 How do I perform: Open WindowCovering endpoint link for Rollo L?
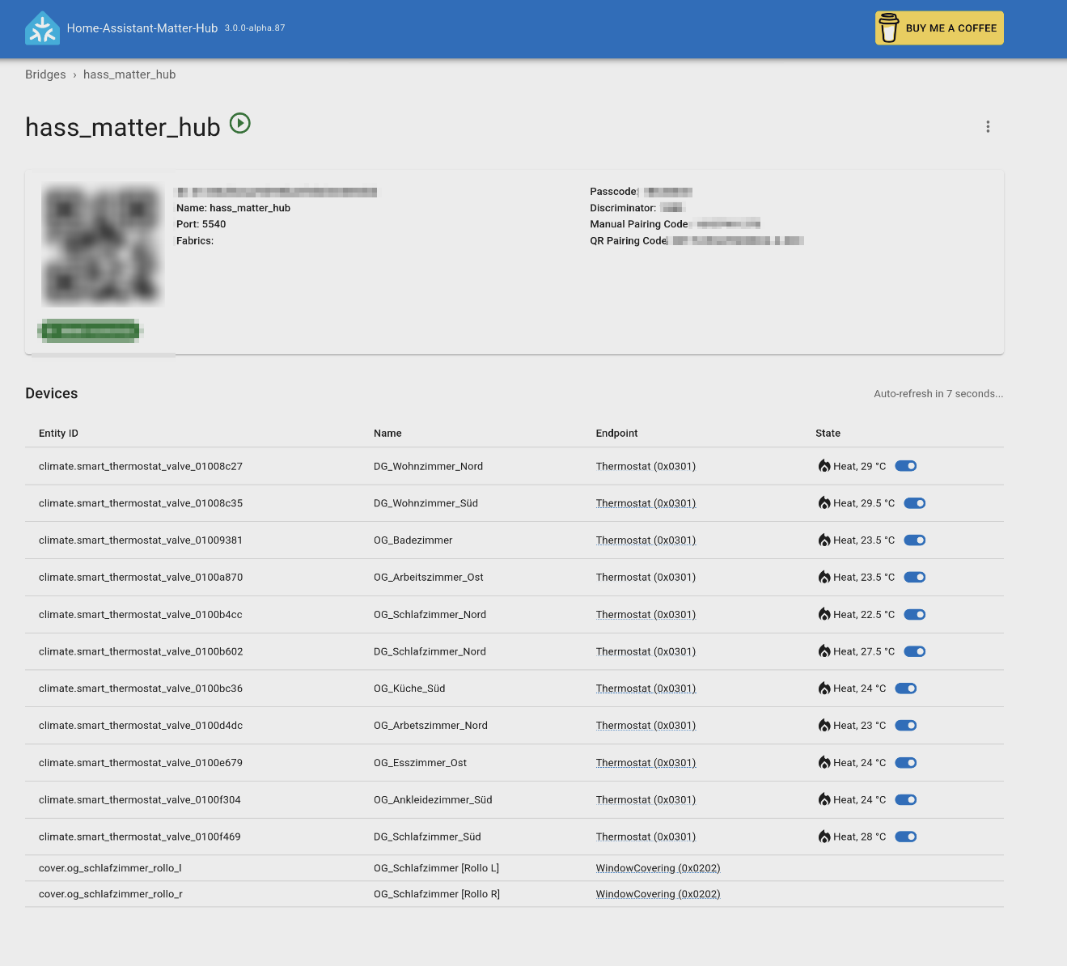(658, 868)
